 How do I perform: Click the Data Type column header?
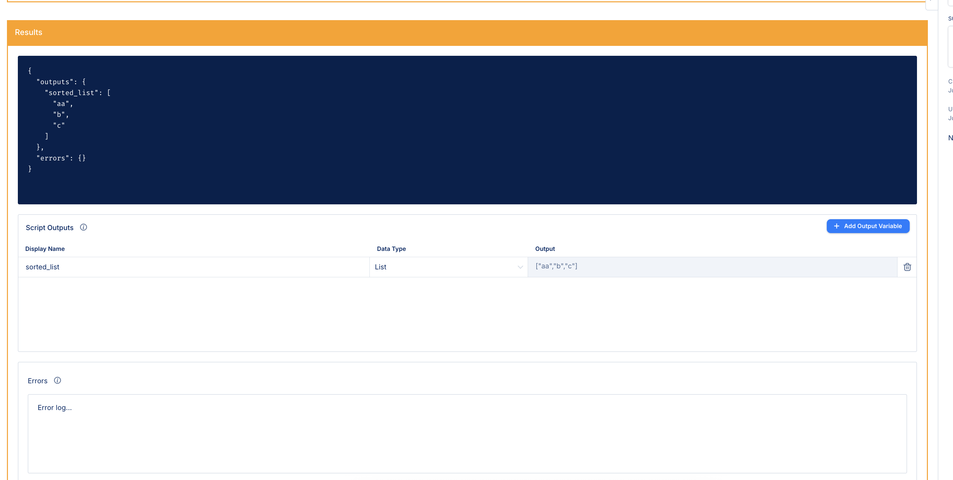tap(391, 249)
